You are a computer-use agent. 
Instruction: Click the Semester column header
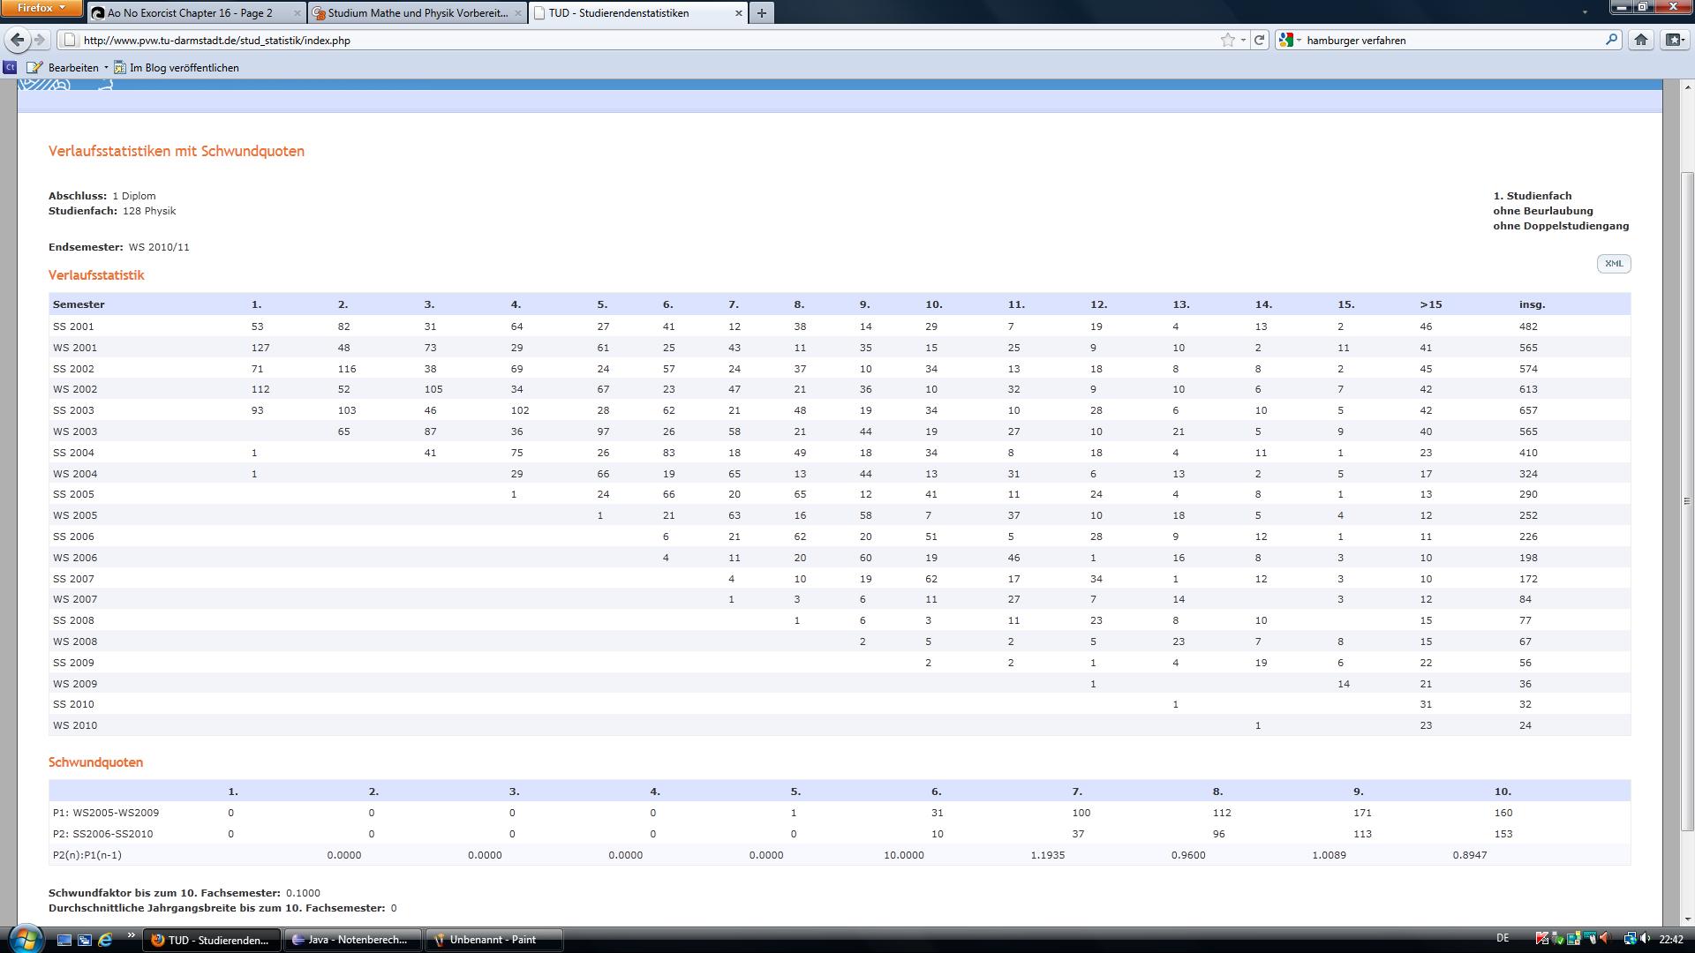[x=79, y=304]
